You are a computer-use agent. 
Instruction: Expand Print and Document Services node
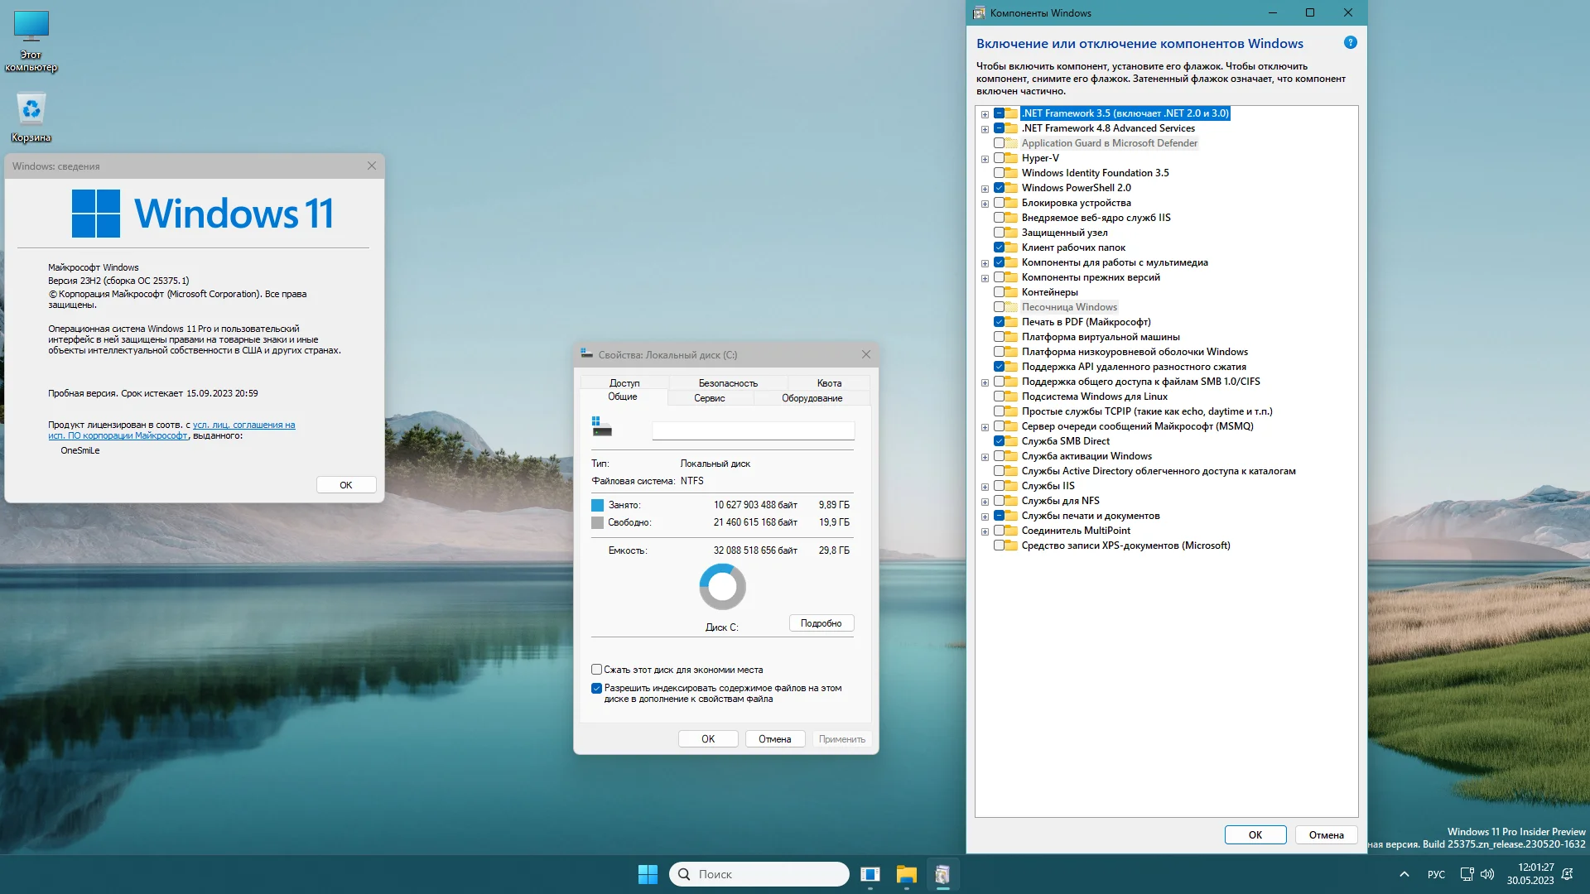985,517
